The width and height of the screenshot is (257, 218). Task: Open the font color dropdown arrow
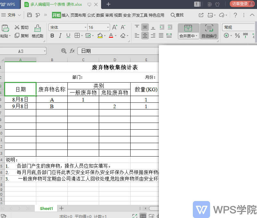116,36
